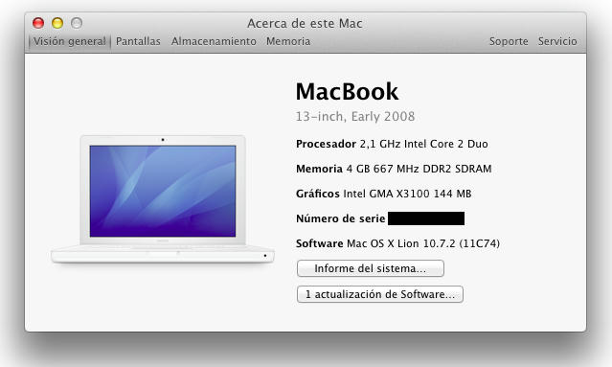Click the Número de serie label

pyautogui.click(x=341, y=218)
